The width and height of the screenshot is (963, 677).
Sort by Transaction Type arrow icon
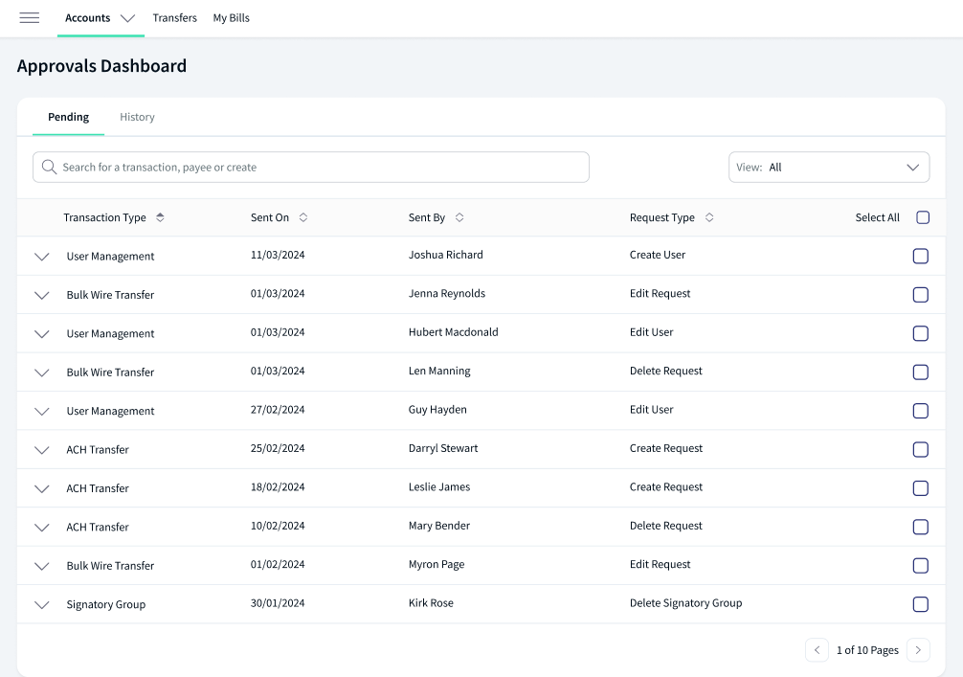[x=160, y=217]
